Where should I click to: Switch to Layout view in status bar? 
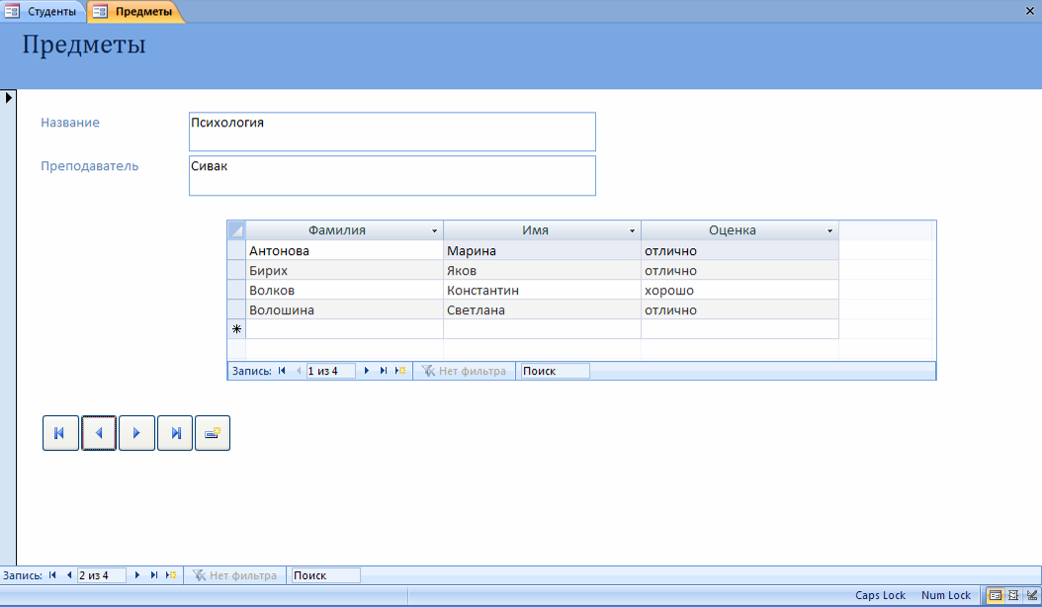point(1013,595)
